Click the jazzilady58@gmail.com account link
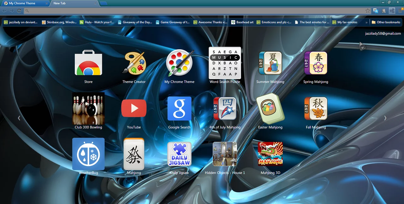Viewport: 404px width, 204px height. click(x=383, y=33)
